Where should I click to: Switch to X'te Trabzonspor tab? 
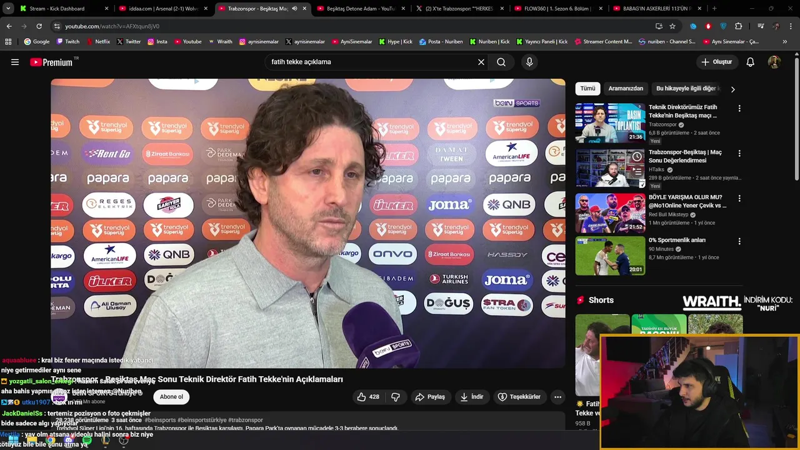(x=459, y=9)
